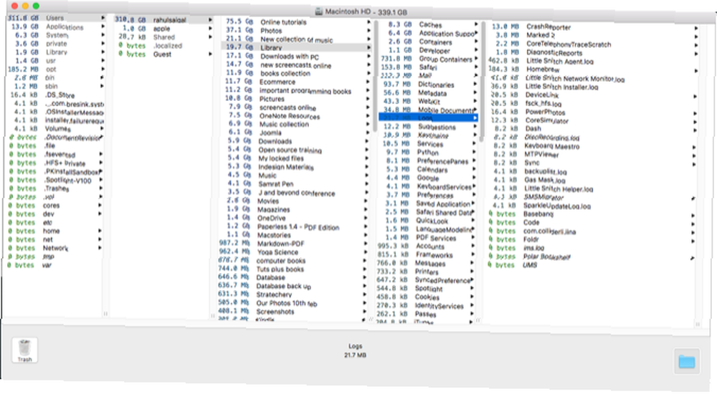
Task: Select Little Snitch Network Monitor.log file
Action: click(x=594, y=79)
